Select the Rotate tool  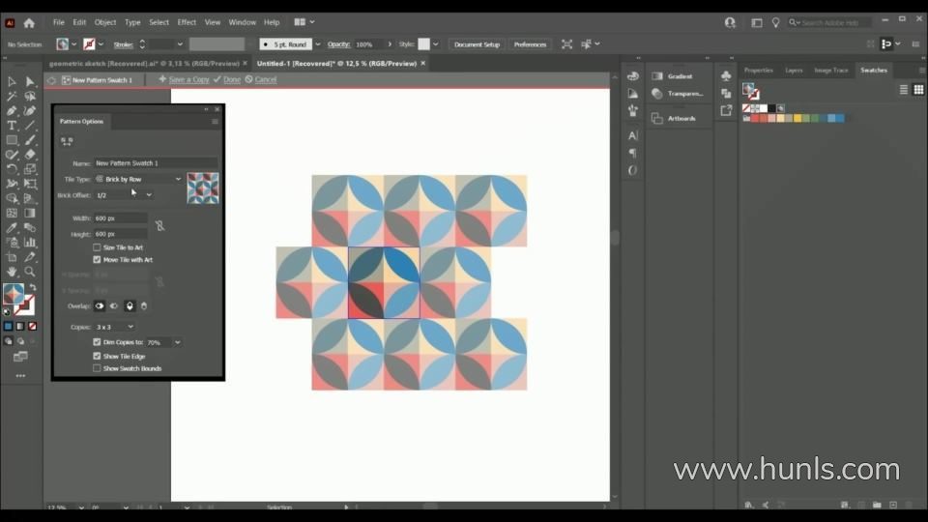coord(12,169)
